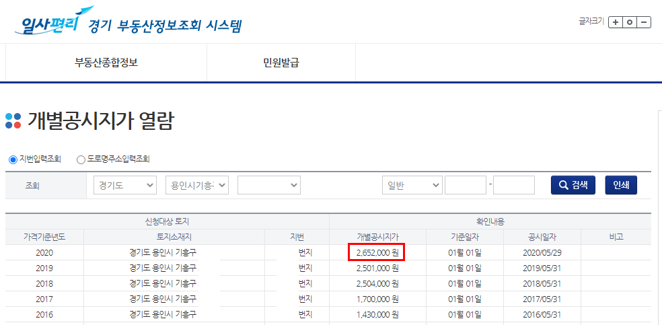Click the 인쇄 print button
The width and height of the screenshot is (662, 325).
point(621,185)
